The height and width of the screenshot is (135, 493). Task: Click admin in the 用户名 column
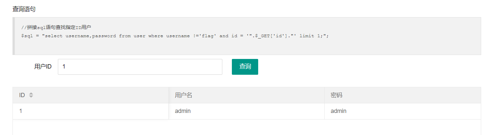pos(183,111)
